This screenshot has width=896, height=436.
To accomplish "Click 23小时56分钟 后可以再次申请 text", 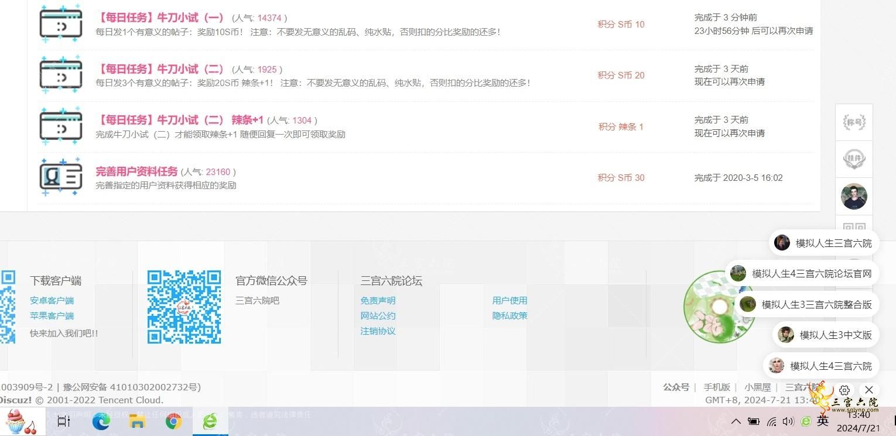I will coord(754,30).
